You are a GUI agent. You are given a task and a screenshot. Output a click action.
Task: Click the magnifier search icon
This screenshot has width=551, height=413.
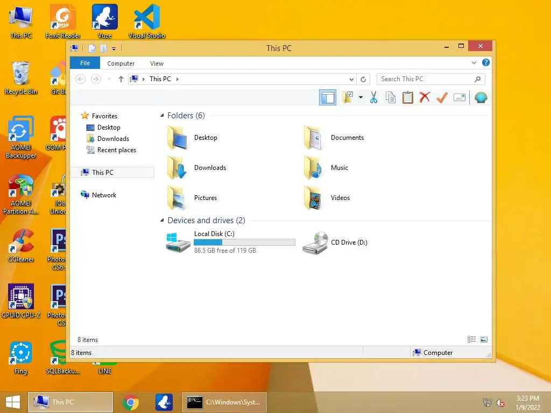pos(478,79)
